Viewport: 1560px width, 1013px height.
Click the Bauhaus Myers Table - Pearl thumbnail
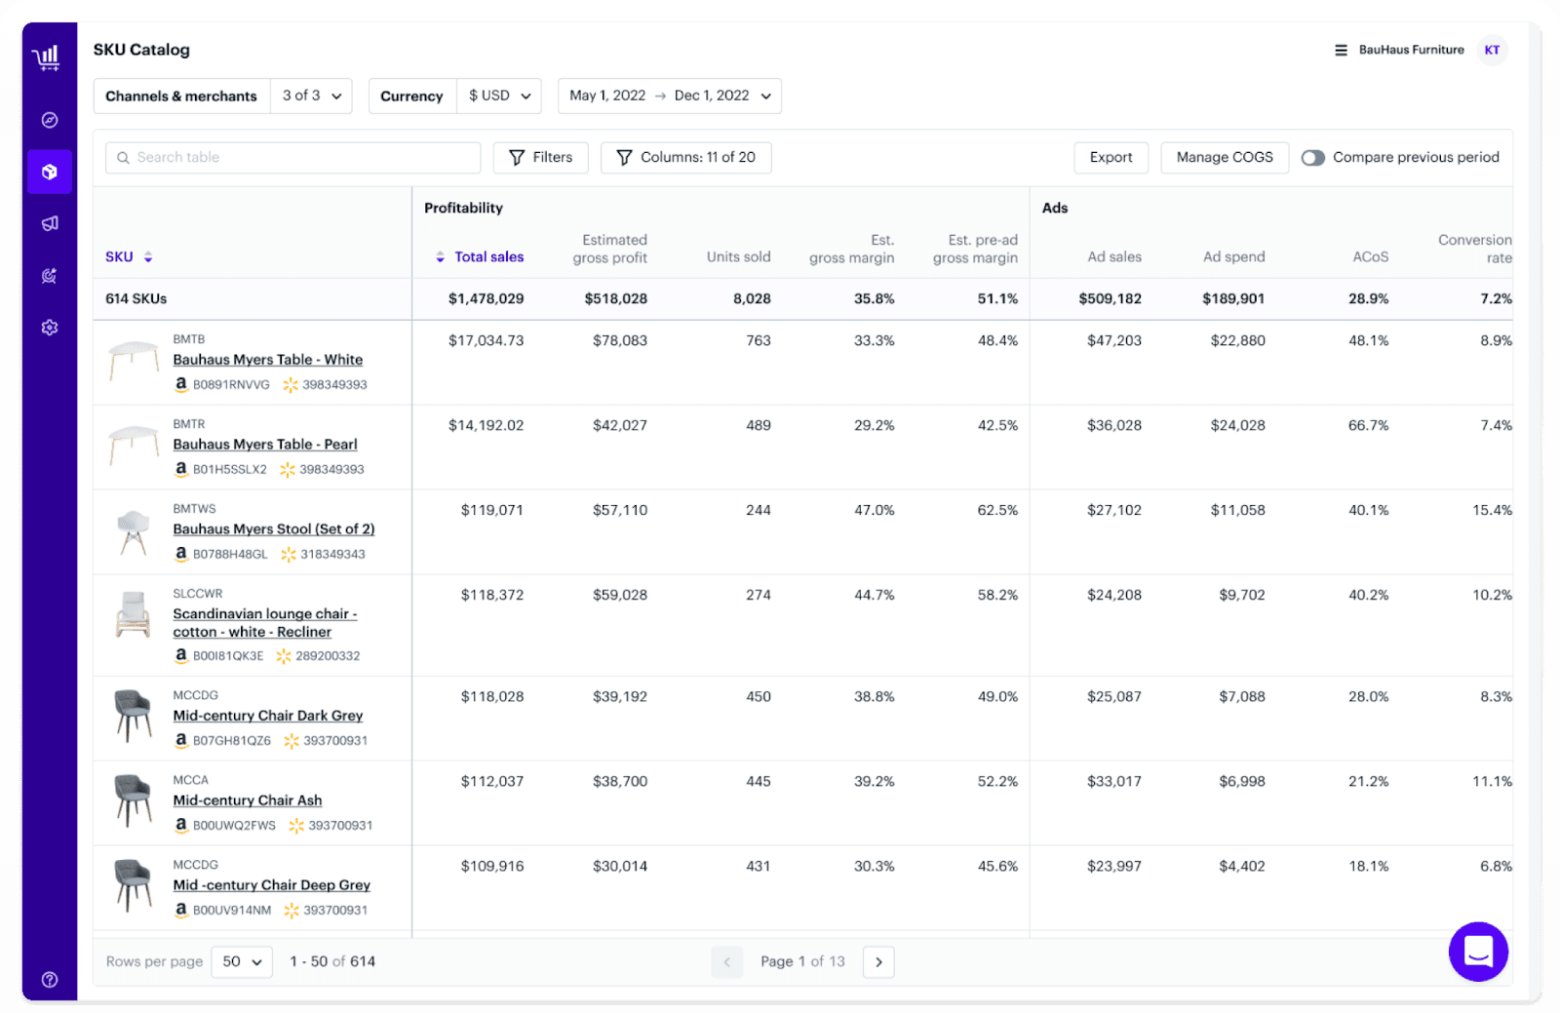click(x=134, y=447)
